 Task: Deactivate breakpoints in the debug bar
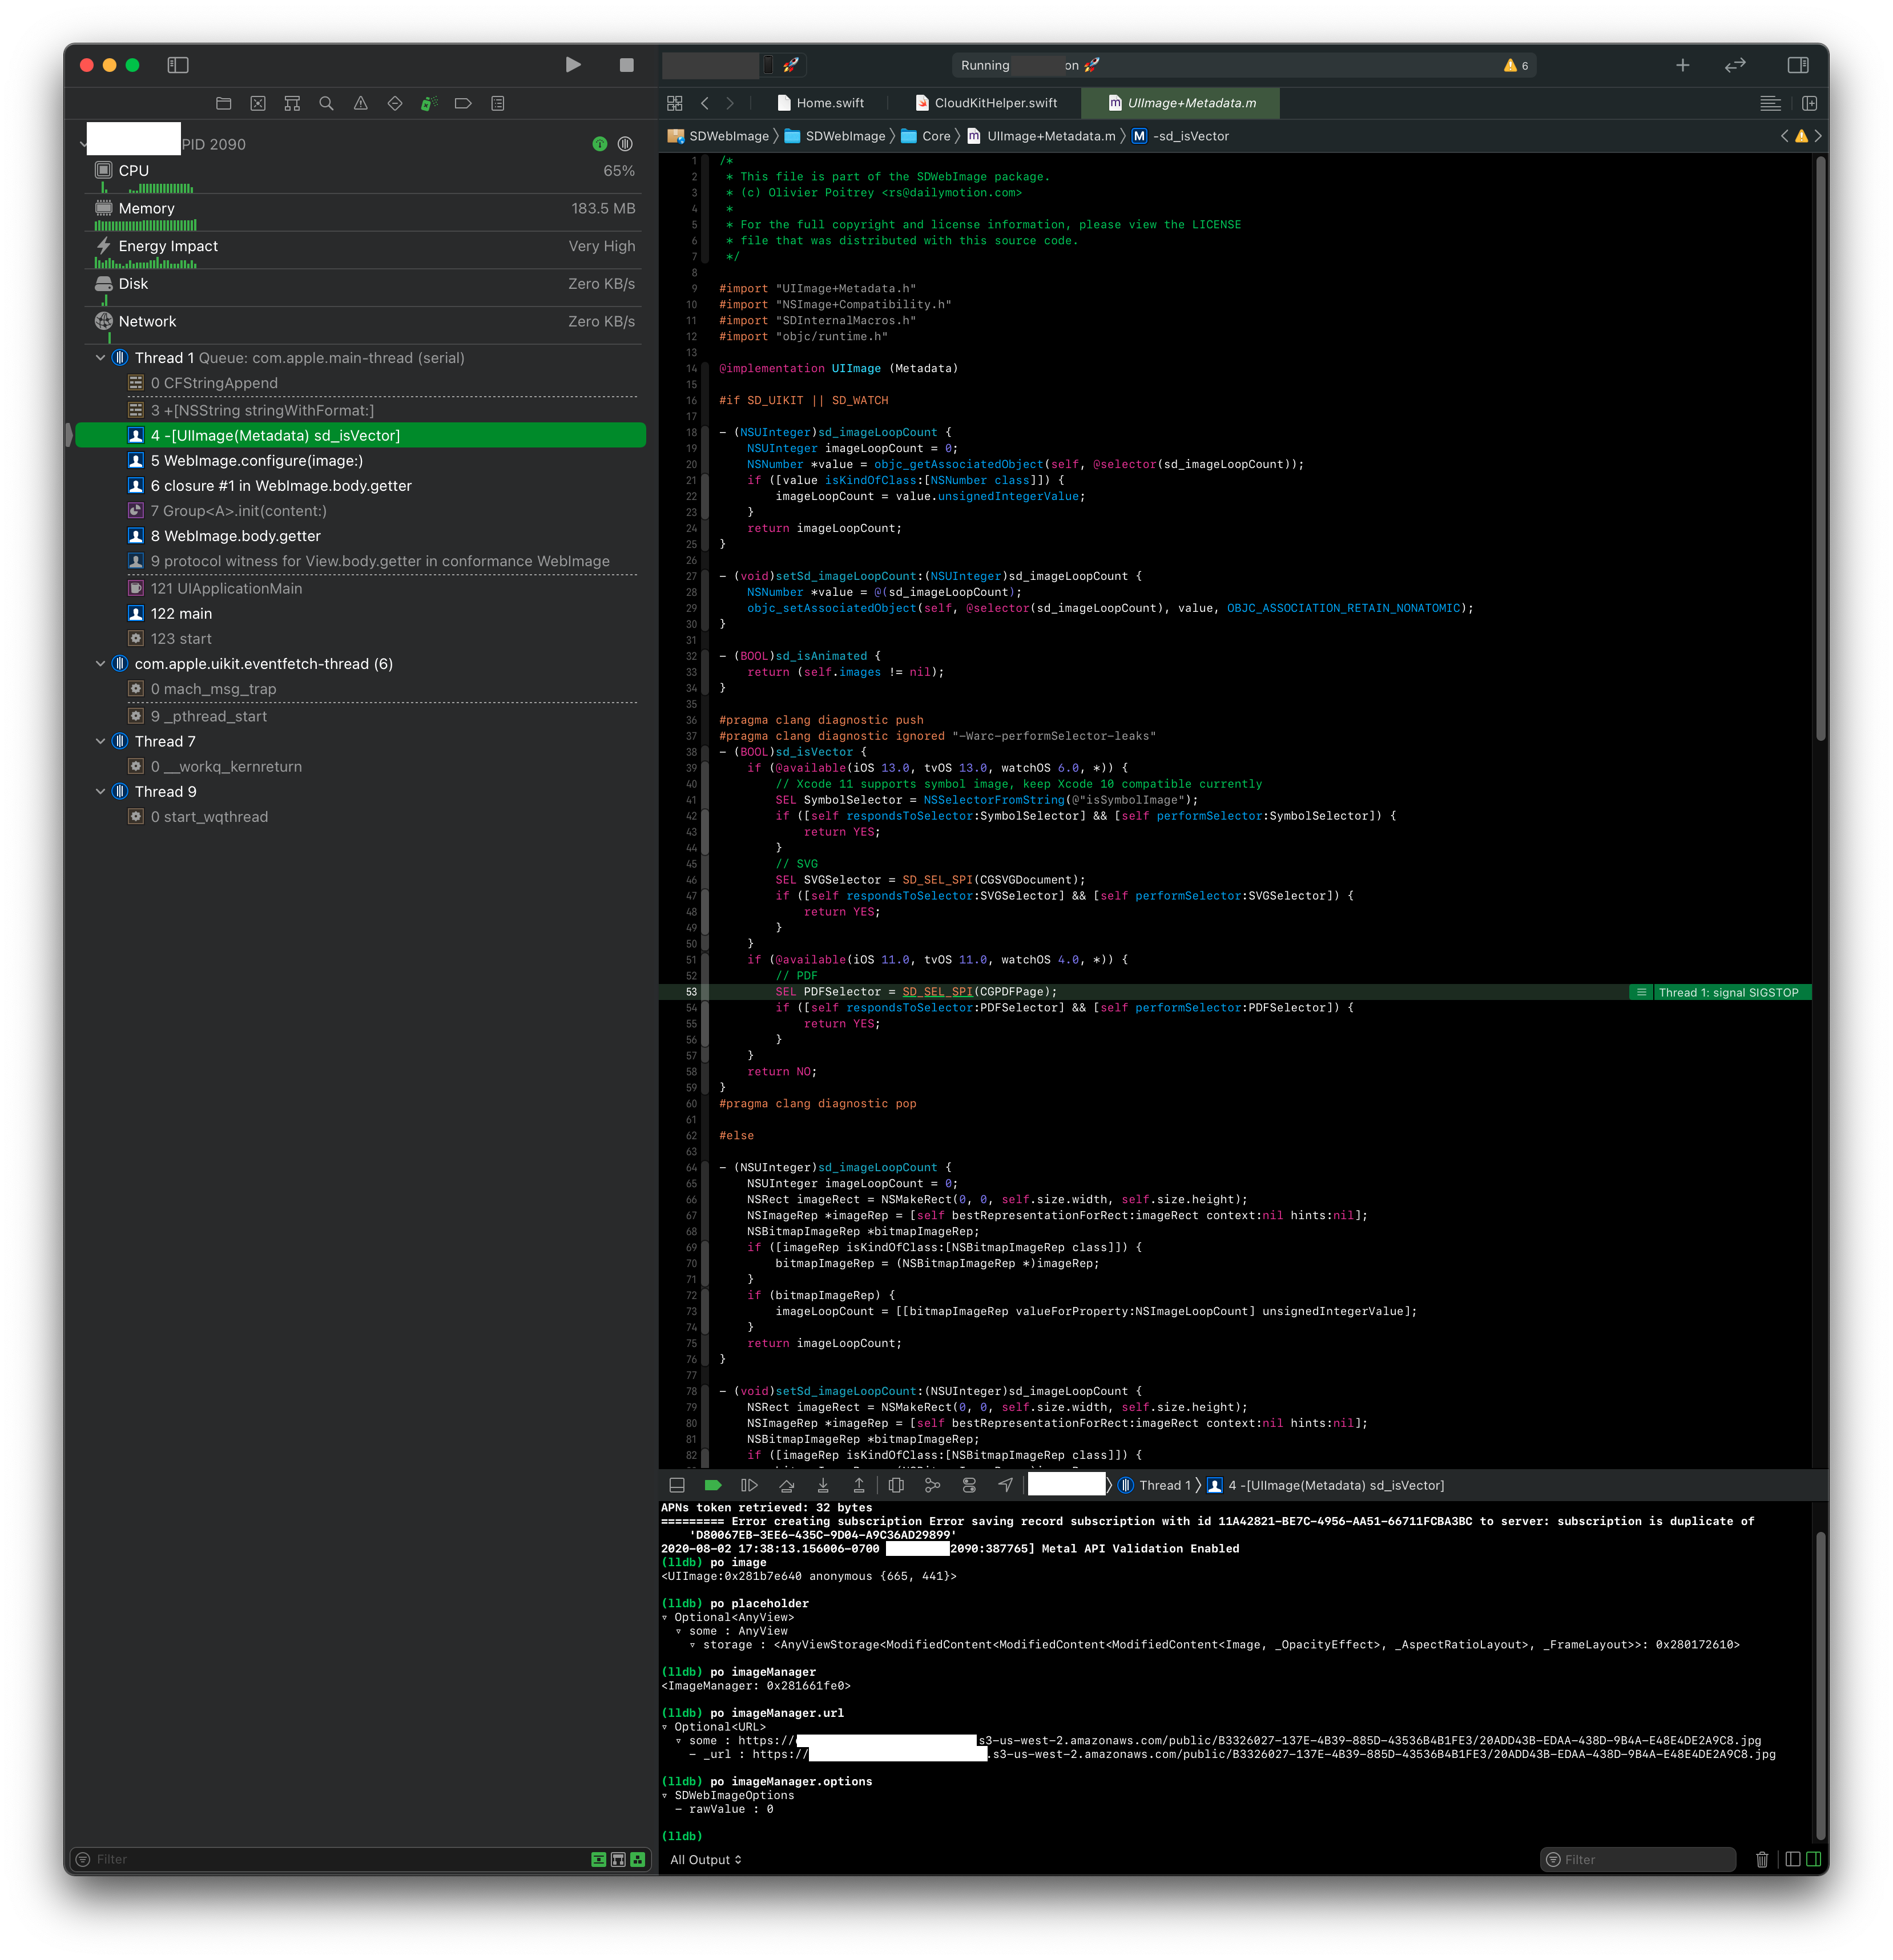(x=712, y=1485)
